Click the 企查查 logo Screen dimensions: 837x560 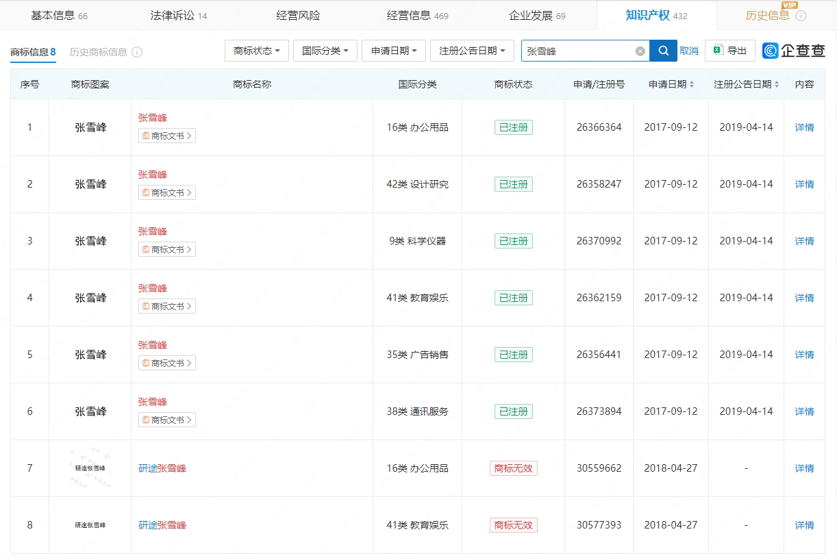pos(794,51)
